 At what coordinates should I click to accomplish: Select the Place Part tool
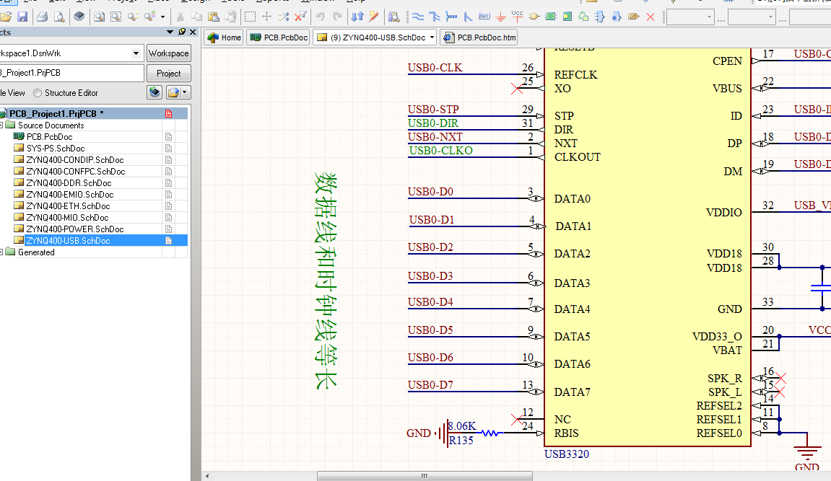point(534,17)
